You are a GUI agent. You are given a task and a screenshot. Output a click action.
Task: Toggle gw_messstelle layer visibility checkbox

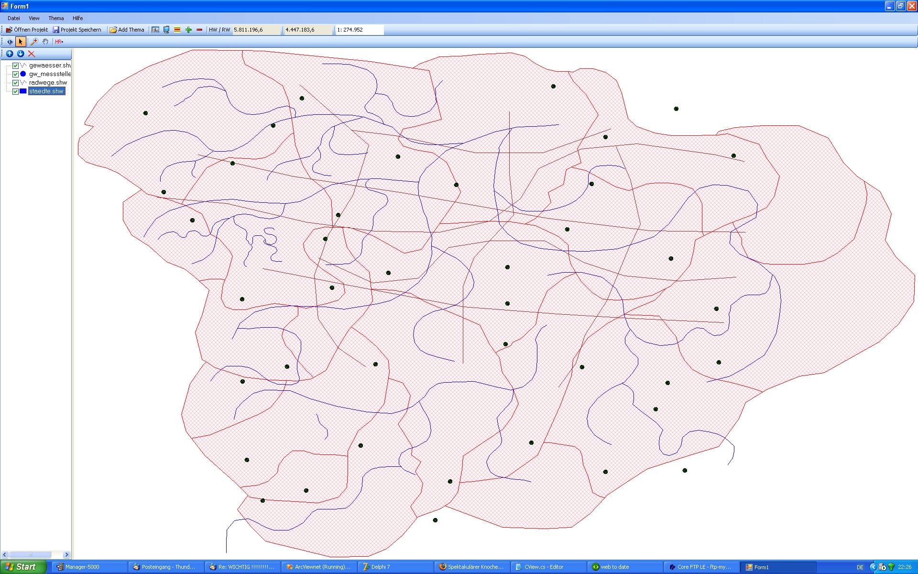(15, 74)
